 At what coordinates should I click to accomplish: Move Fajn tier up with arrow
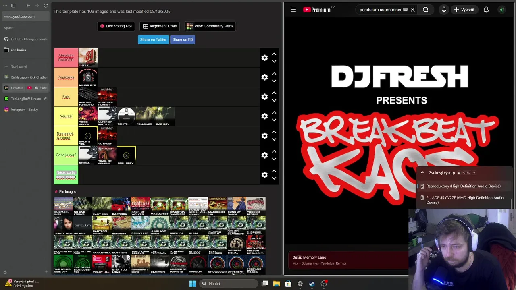[274, 93]
